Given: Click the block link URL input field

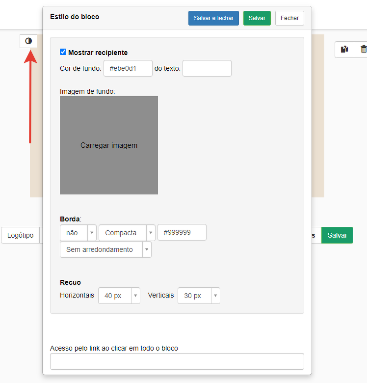Looking at the screenshot, I should (177, 361).
